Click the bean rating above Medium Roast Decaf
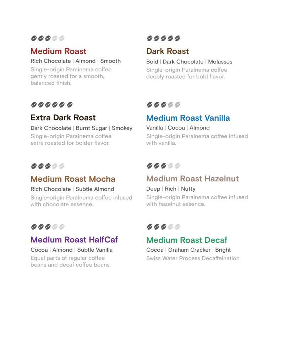Viewport: 284px width, 355px height. pyautogui.click(x=163, y=227)
